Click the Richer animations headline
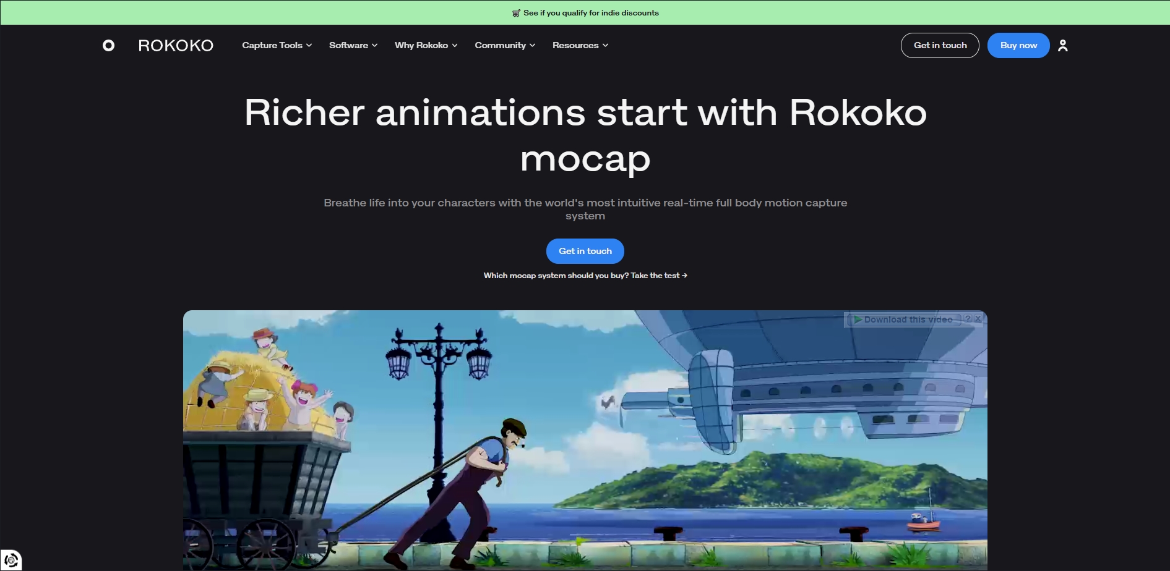 click(585, 135)
